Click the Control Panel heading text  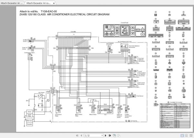click(x=124, y=23)
